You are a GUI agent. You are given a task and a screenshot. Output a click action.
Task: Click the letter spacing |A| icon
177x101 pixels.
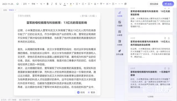107,4
